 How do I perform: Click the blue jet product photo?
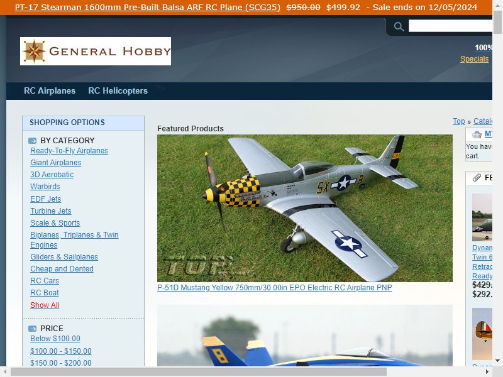[x=305, y=336]
